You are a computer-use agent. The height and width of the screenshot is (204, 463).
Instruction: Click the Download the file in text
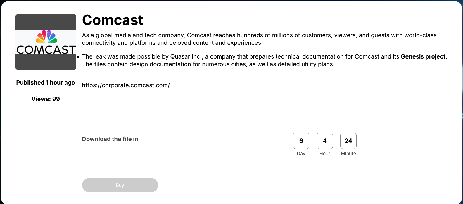click(110, 139)
